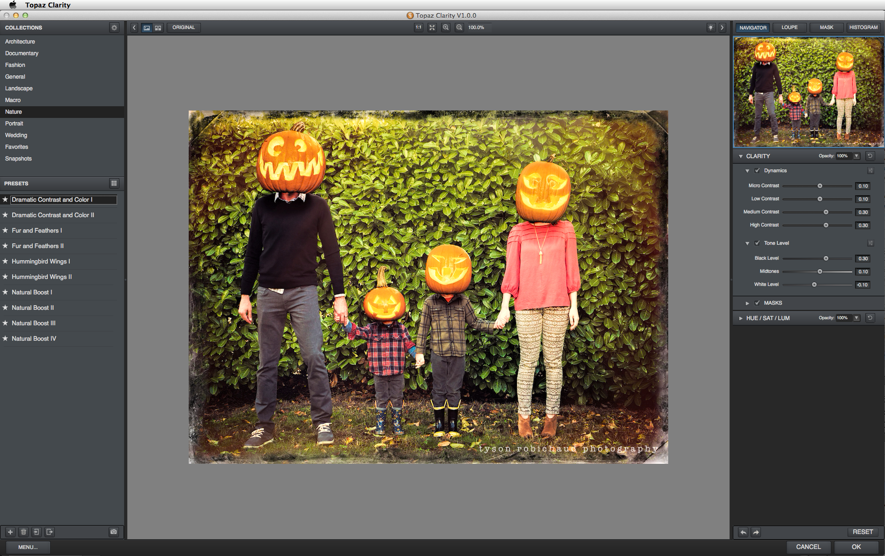Click the CANCEL button

(x=808, y=547)
